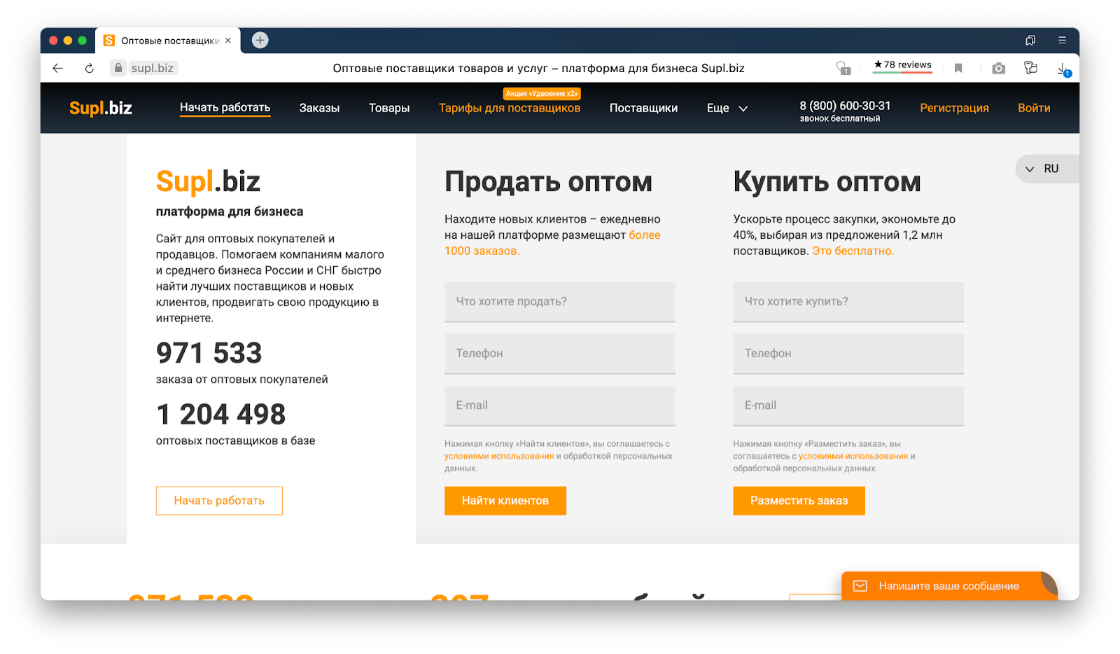Viewport: 1120px width, 654px height.
Task: Take a screenshot with the camera icon
Action: [999, 68]
